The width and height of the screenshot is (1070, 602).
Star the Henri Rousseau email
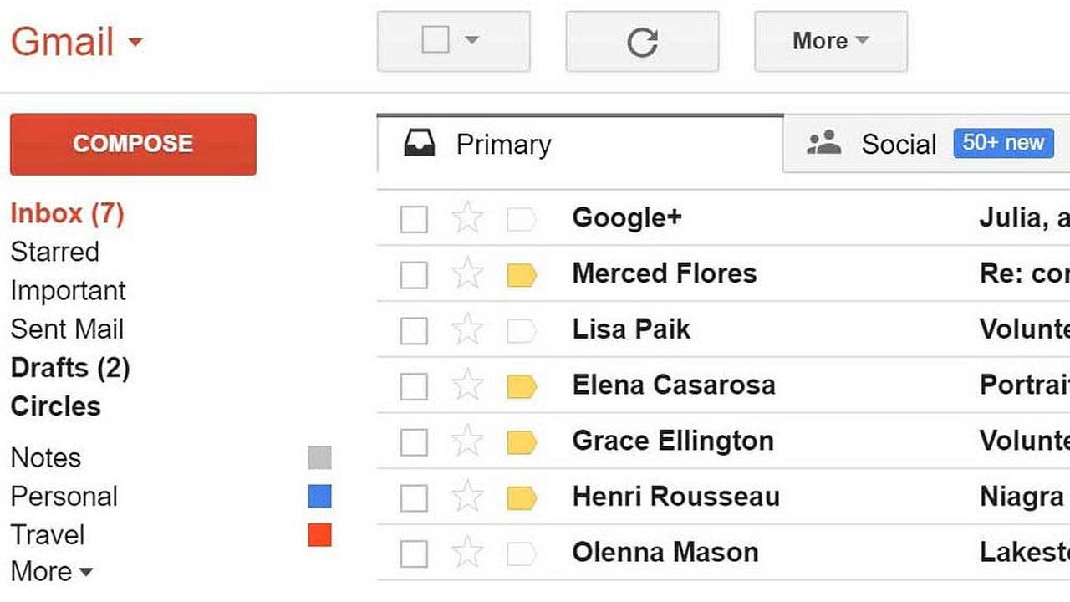(x=467, y=497)
